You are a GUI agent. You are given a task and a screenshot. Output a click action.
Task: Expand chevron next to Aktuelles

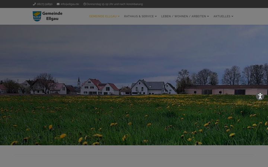coord(232,16)
